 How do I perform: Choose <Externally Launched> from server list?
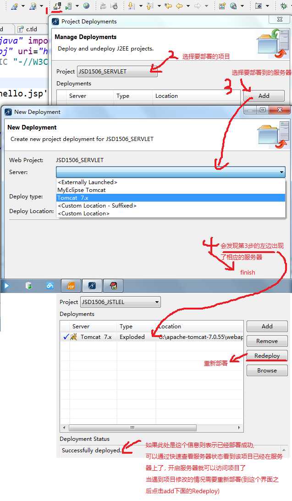click(x=171, y=182)
